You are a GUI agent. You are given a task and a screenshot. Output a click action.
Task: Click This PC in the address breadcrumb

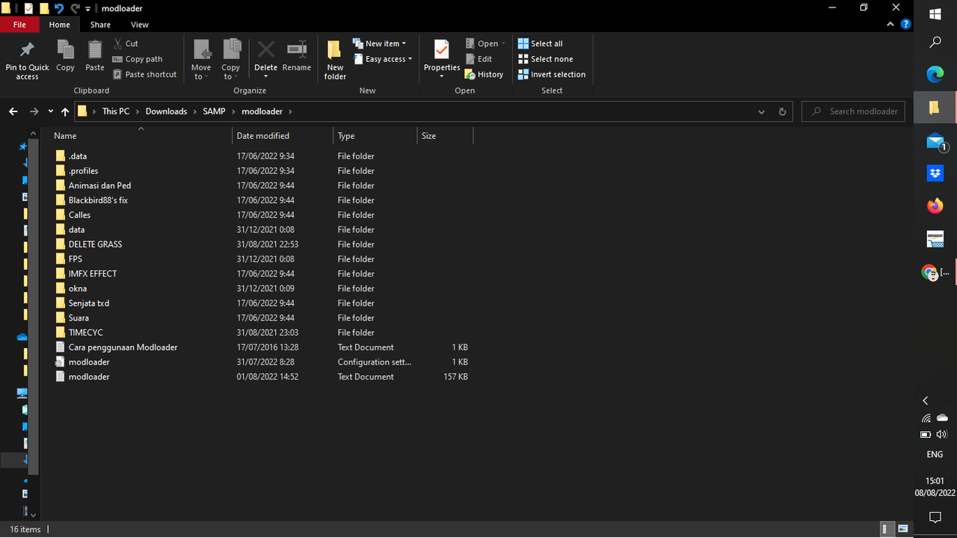click(116, 111)
